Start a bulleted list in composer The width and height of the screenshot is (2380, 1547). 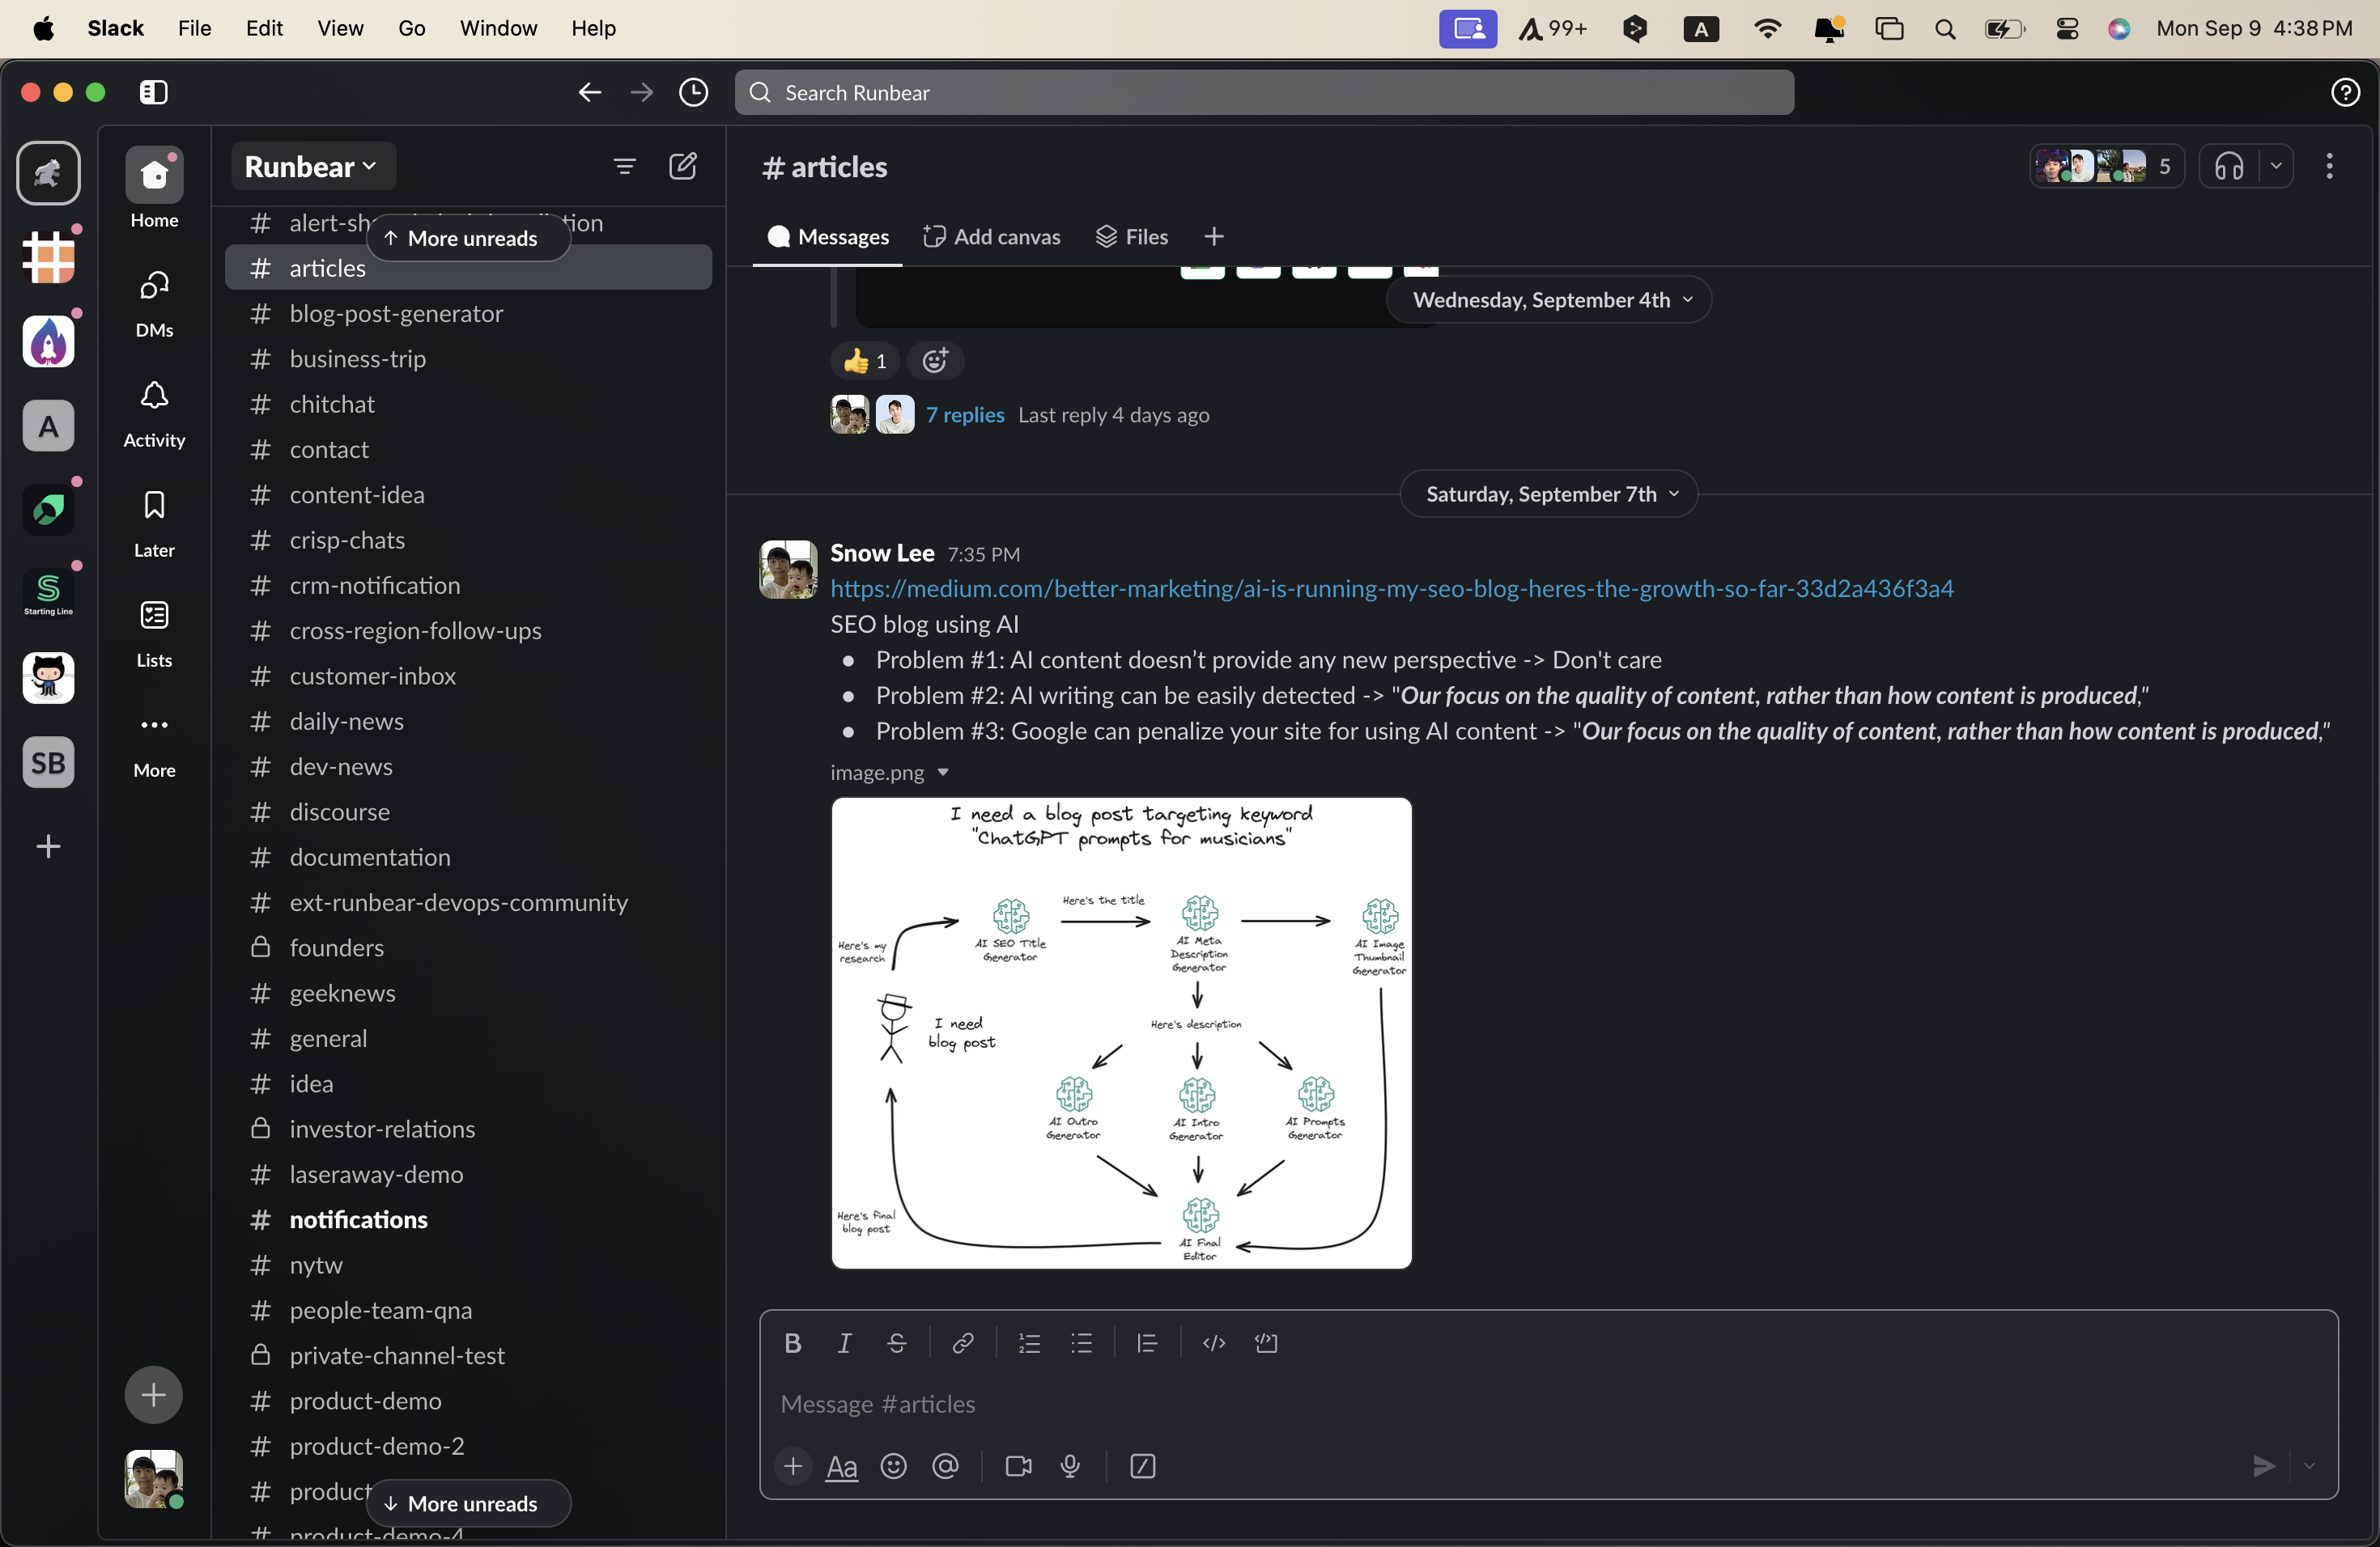point(1081,1343)
